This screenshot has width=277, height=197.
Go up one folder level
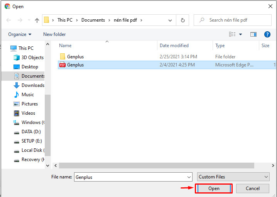(x=37, y=20)
